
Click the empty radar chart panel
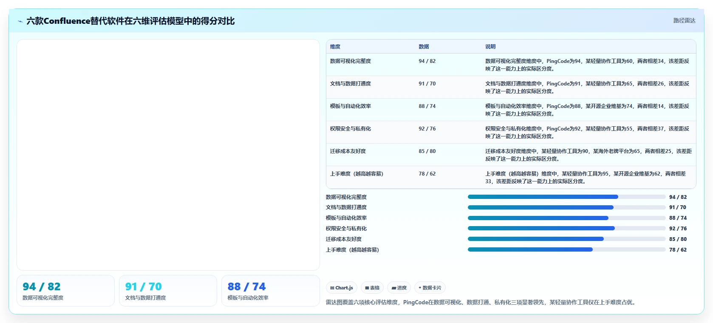168,155
